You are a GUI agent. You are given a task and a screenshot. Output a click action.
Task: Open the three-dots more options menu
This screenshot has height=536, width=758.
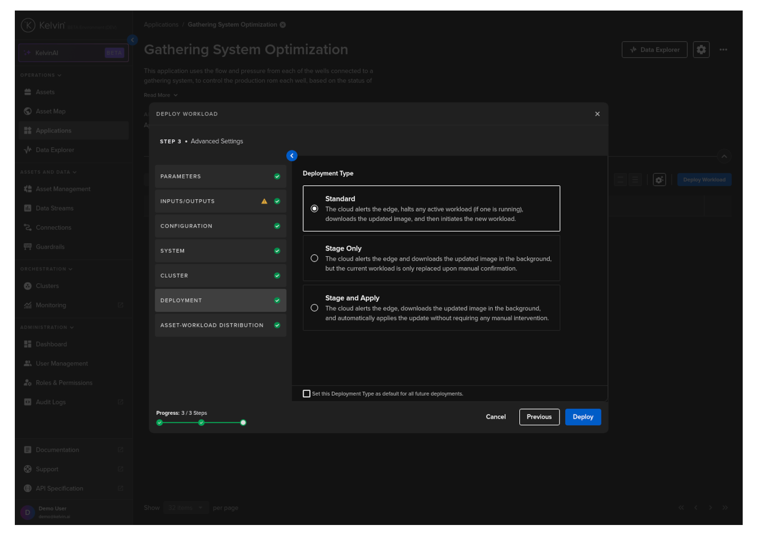click(x=723, y=50)
